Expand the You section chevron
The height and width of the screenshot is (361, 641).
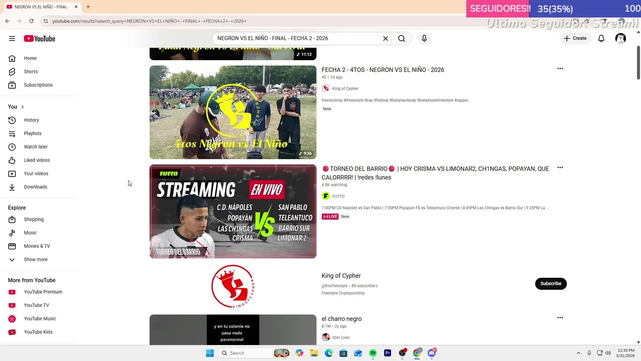click(22, 107)
